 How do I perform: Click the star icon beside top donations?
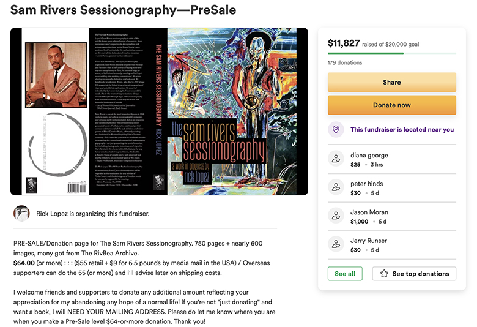384,274
